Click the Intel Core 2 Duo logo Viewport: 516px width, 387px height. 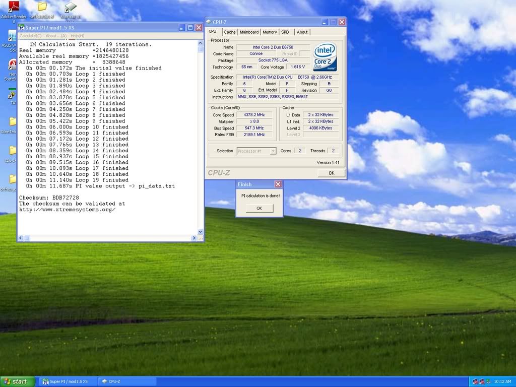(x=325, y=57)
